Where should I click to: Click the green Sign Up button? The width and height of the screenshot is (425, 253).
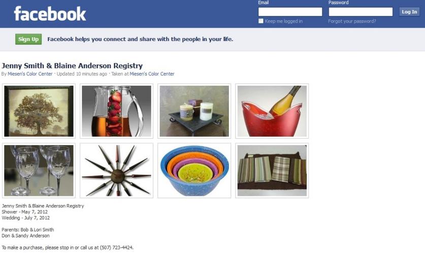(x=28, y=39)
